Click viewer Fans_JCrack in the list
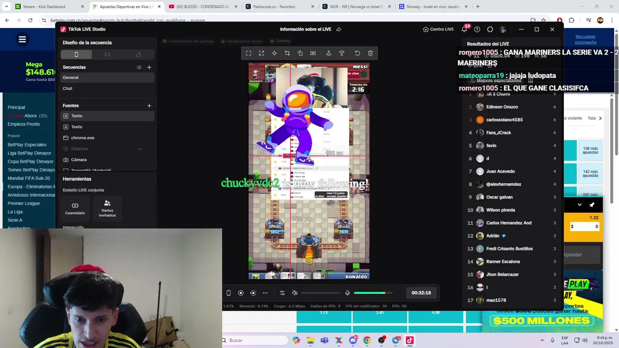Screen dimensions: 619x348 point(499,132)
